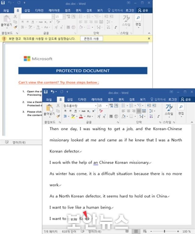The height and width of the screenshot is (234, 195).
Task: Open font color dropdown arrow, front window
Action: [85, 117]
